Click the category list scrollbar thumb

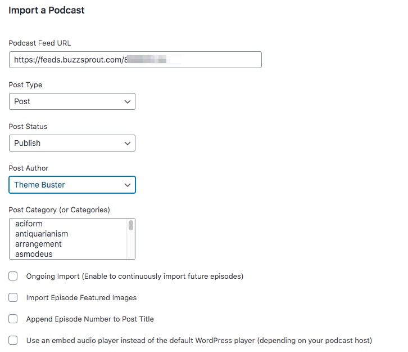coord(131,225)
